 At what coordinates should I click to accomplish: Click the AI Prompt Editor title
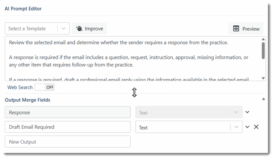[x=23, y=9]
